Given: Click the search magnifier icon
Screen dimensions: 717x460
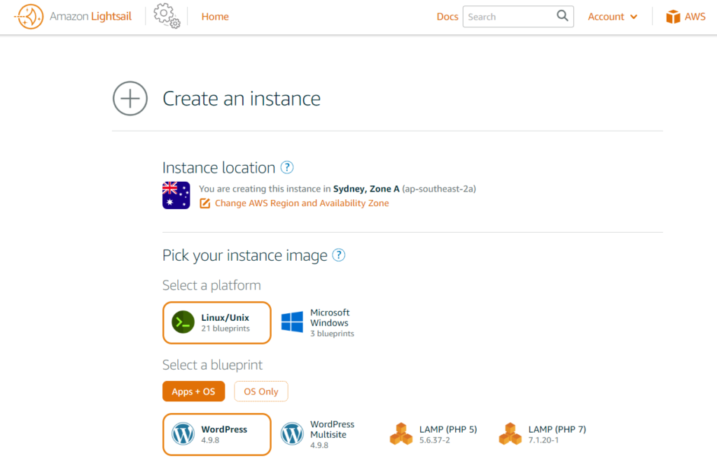Looking at the screenshot, I should coord(562,16).
